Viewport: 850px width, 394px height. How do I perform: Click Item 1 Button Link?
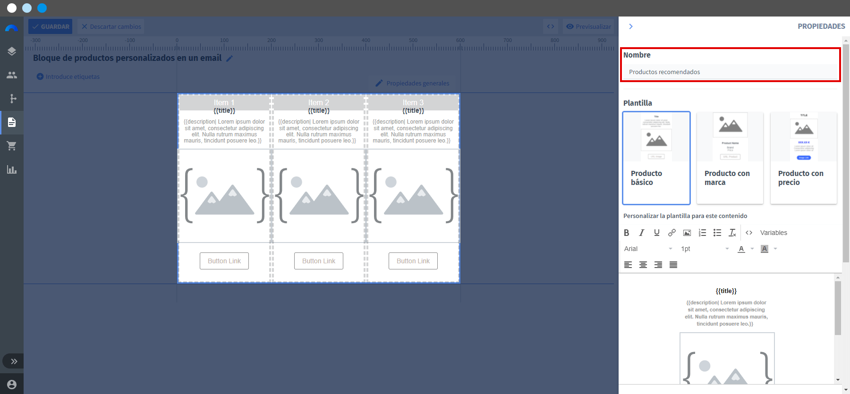[224, 261]
